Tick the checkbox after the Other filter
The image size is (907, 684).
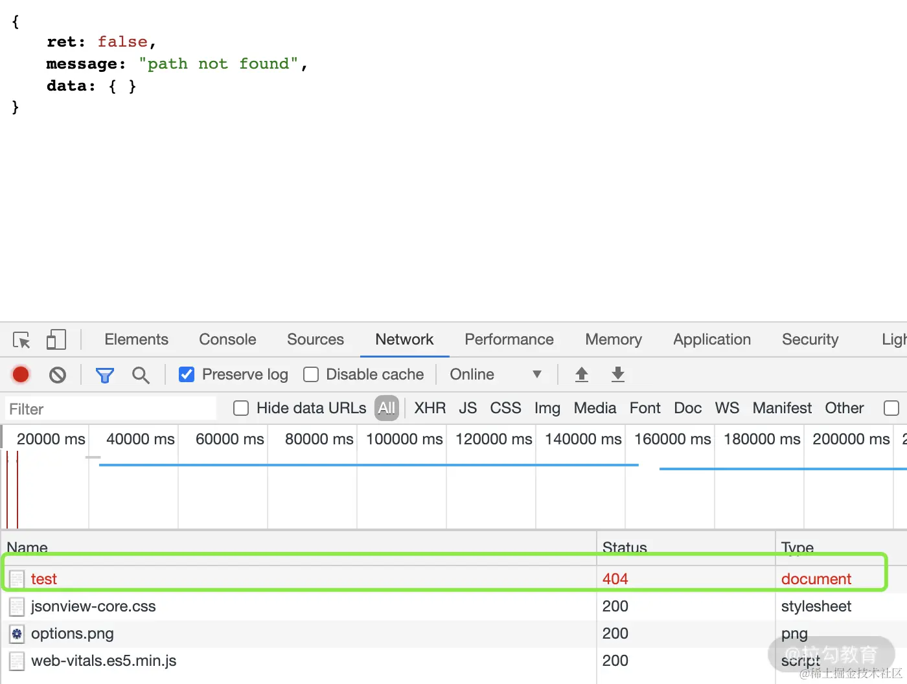pos(891,408)
